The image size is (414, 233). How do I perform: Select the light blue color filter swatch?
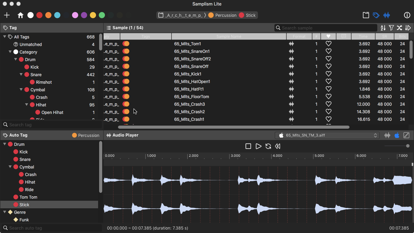(57, 15)
